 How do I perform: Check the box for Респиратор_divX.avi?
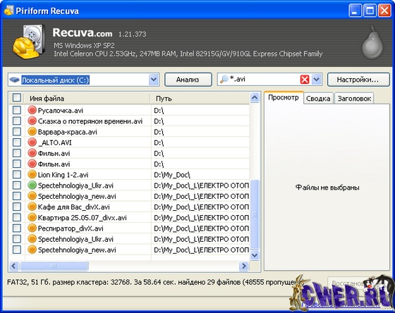pyautogui.click(x=17, y=228)
